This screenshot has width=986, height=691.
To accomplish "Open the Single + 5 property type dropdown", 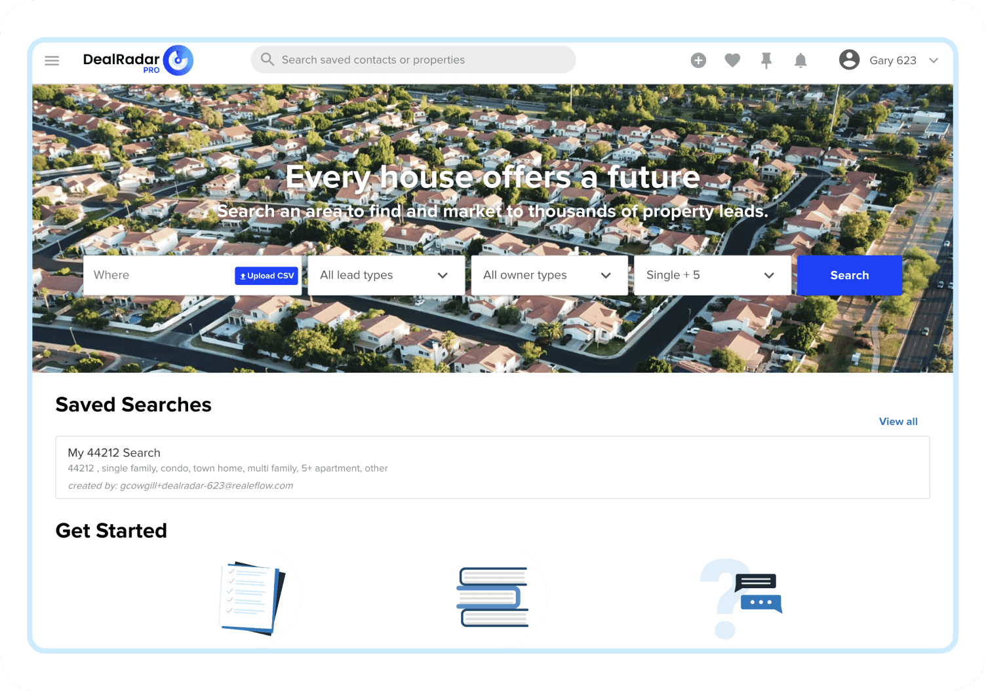I will [x=713, y=275].
